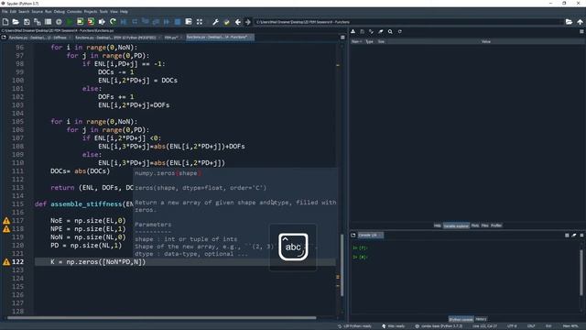Select the Variable explorer tab
Image resolution: width=586 pixels, height=330 pixels.
(456, 225)
